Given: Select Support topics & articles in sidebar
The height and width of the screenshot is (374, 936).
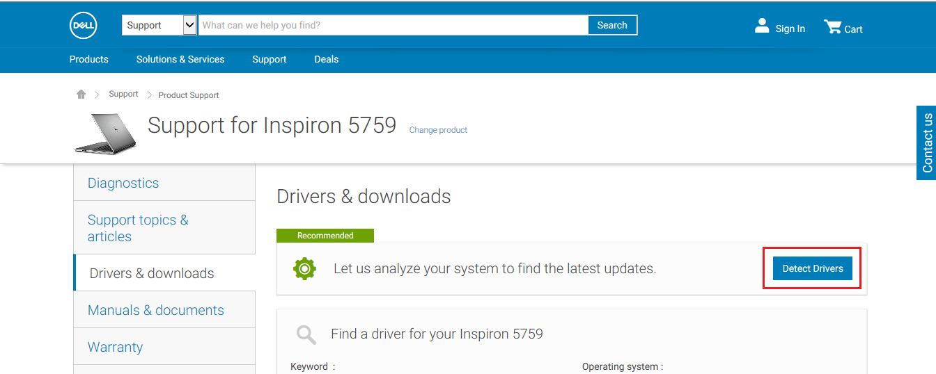Looking at the screenshot, I should [164, 228].
